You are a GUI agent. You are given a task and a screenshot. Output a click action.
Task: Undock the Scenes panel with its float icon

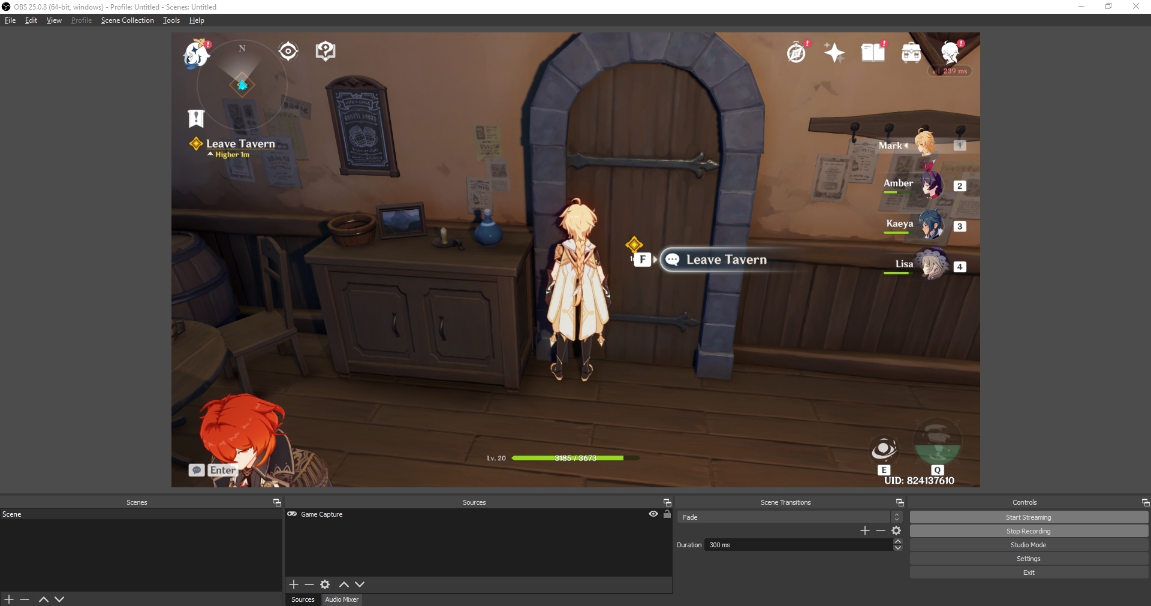[277, 502]
